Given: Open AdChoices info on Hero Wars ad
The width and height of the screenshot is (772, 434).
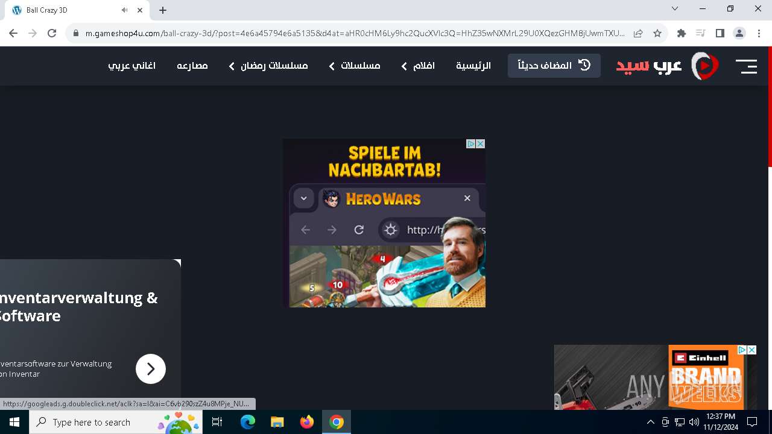Looking at the screenshot, I should [471, 143].
